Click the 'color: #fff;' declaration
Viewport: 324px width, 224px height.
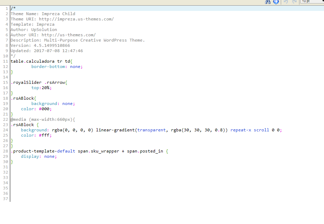(36, 135)
